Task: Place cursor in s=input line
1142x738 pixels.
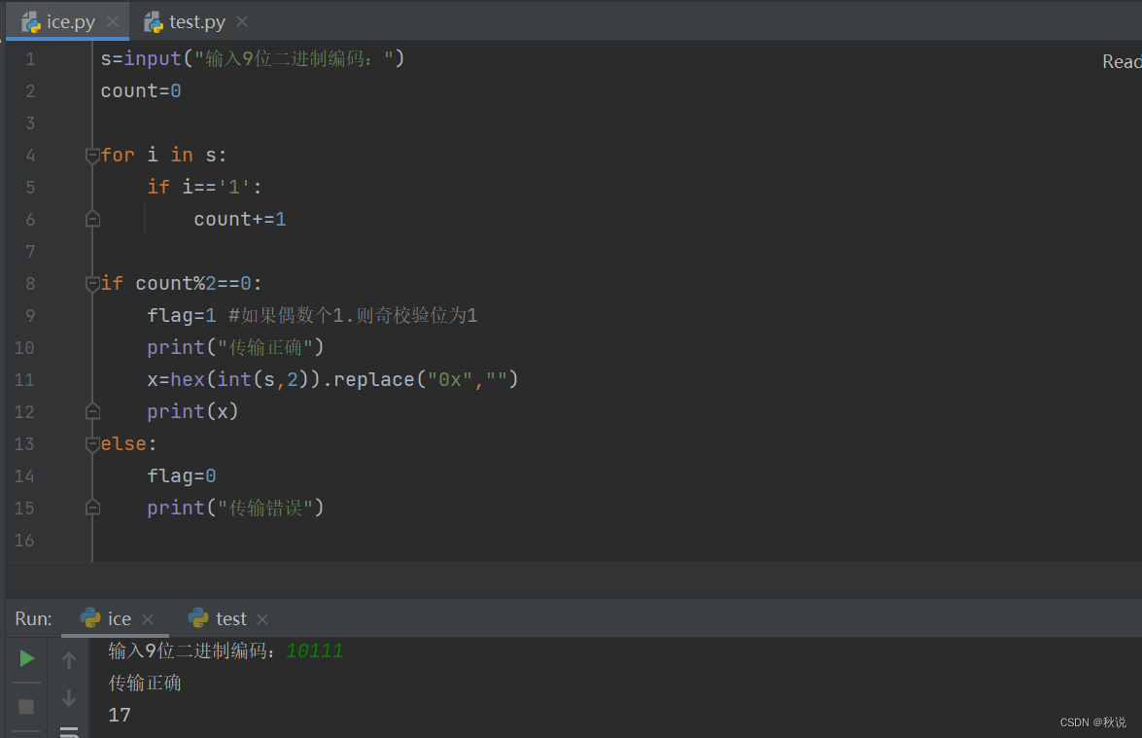Action: click(x=252, y=58)
